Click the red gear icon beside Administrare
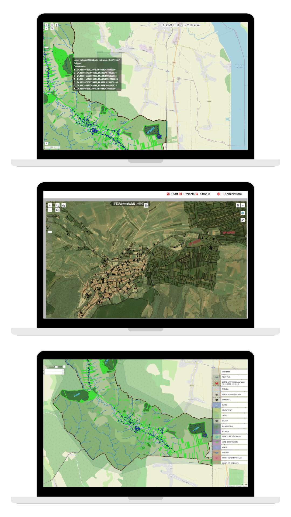This screenshot has height=517, width=291. point(219,194)
